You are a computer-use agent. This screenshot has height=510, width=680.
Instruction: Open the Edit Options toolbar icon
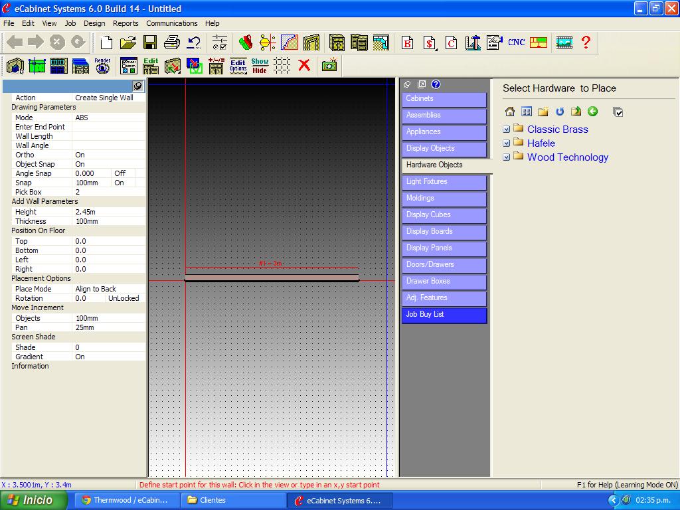click(x=238, y=65)
